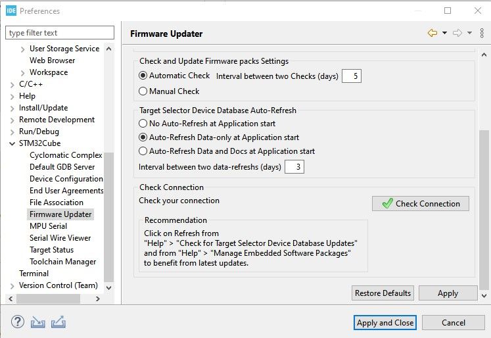This screenshot has width=491, height=338.
Task: Select No Auto-Refresh at Application start
Action: tap(143, 124)
